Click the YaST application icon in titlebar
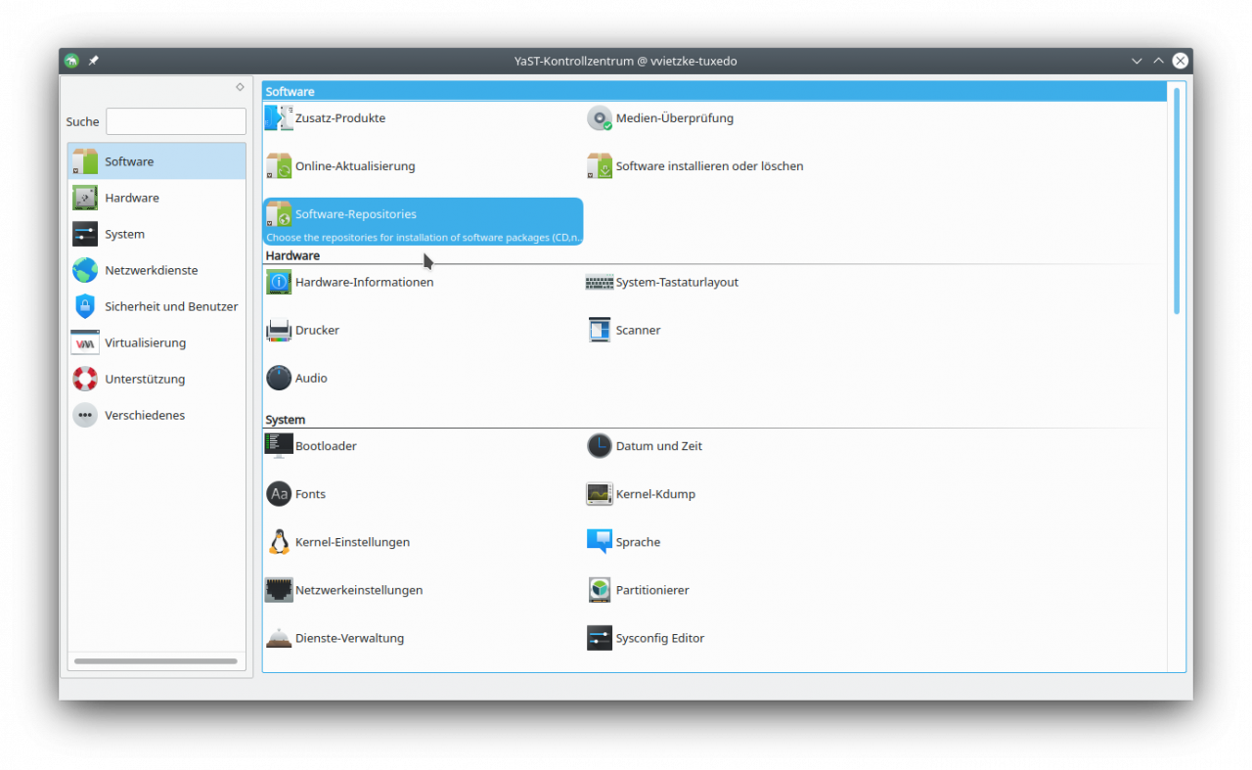This screenshot has width=1252, height=770. tap(71, 61)
